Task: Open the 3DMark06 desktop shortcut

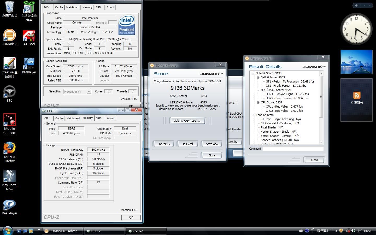Action: pyautogui.click(x=9, y=38)
